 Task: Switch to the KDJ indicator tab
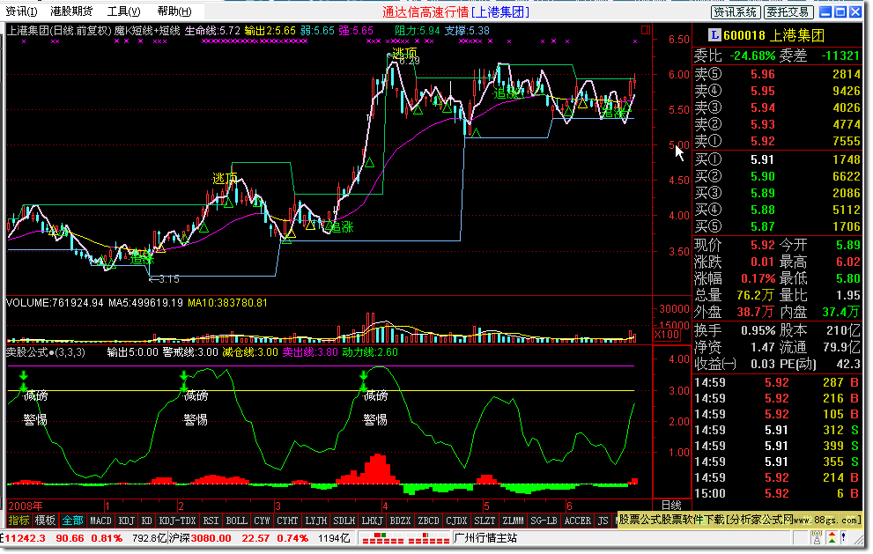(126, 521)
